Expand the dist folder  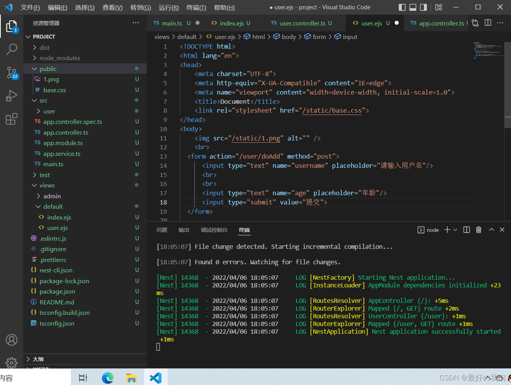tap(85, 47)
